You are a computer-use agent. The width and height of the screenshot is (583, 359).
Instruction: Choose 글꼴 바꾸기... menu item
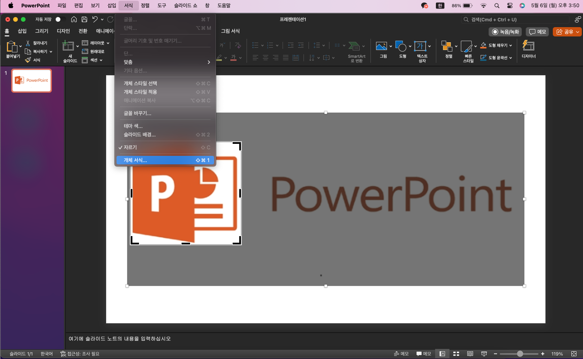coord(165,113)
